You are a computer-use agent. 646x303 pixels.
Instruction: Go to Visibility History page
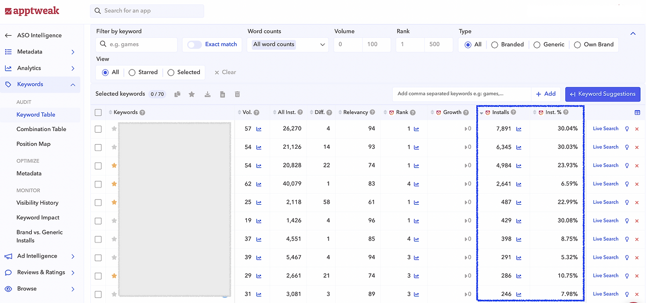tap(37, 203)
